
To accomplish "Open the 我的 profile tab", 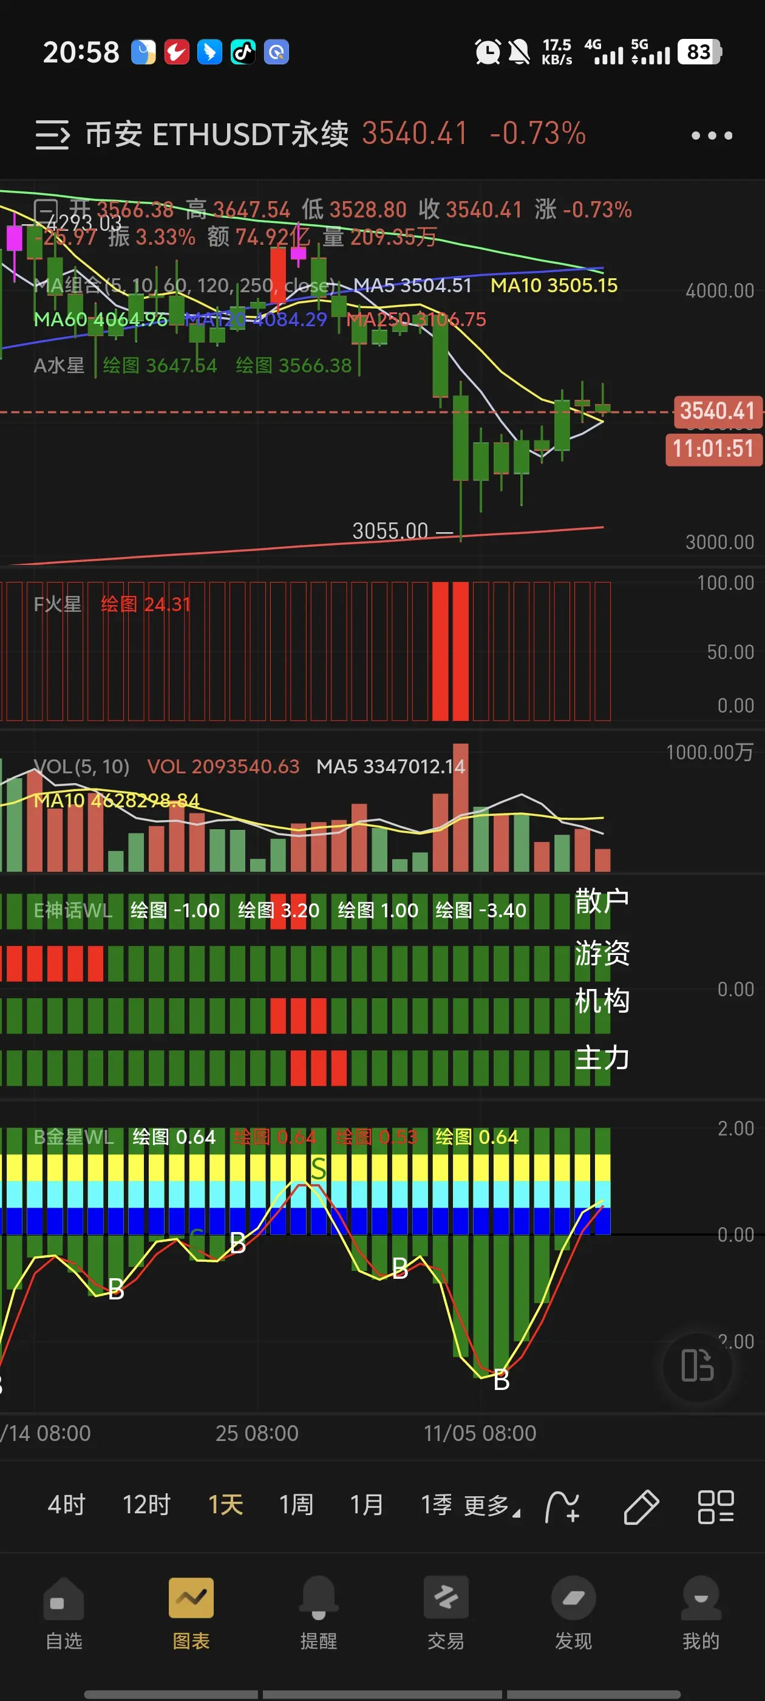I will [701, 1613].
